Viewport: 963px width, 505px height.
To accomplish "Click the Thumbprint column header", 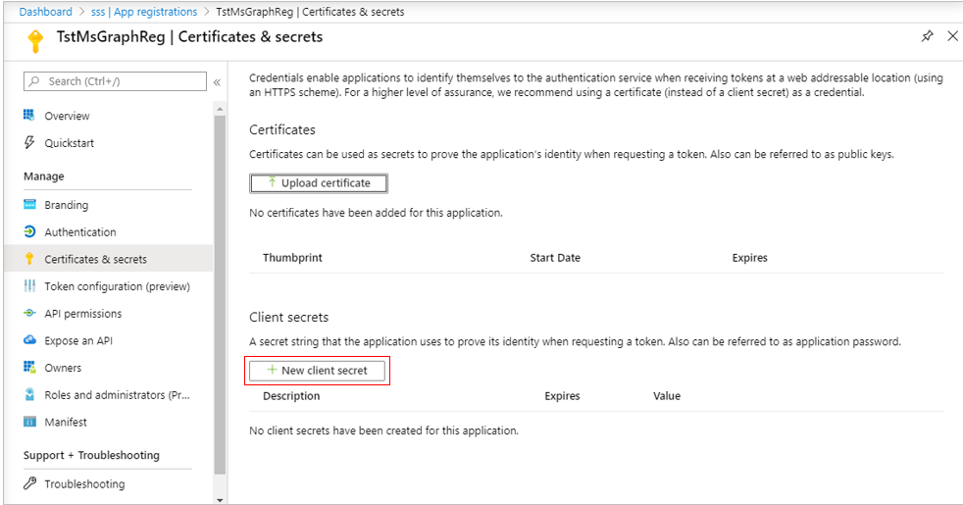I will (x=292, y=258).
